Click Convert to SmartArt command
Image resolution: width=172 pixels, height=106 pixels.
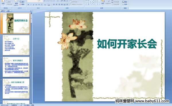(x=76, y=5)
